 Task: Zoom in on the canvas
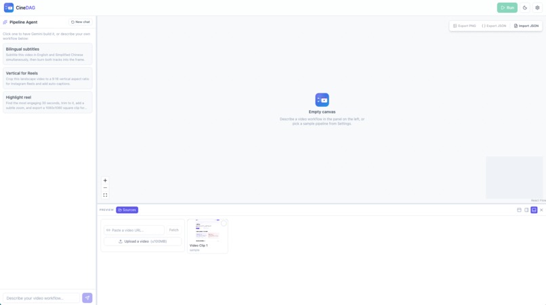pos(105,181)
